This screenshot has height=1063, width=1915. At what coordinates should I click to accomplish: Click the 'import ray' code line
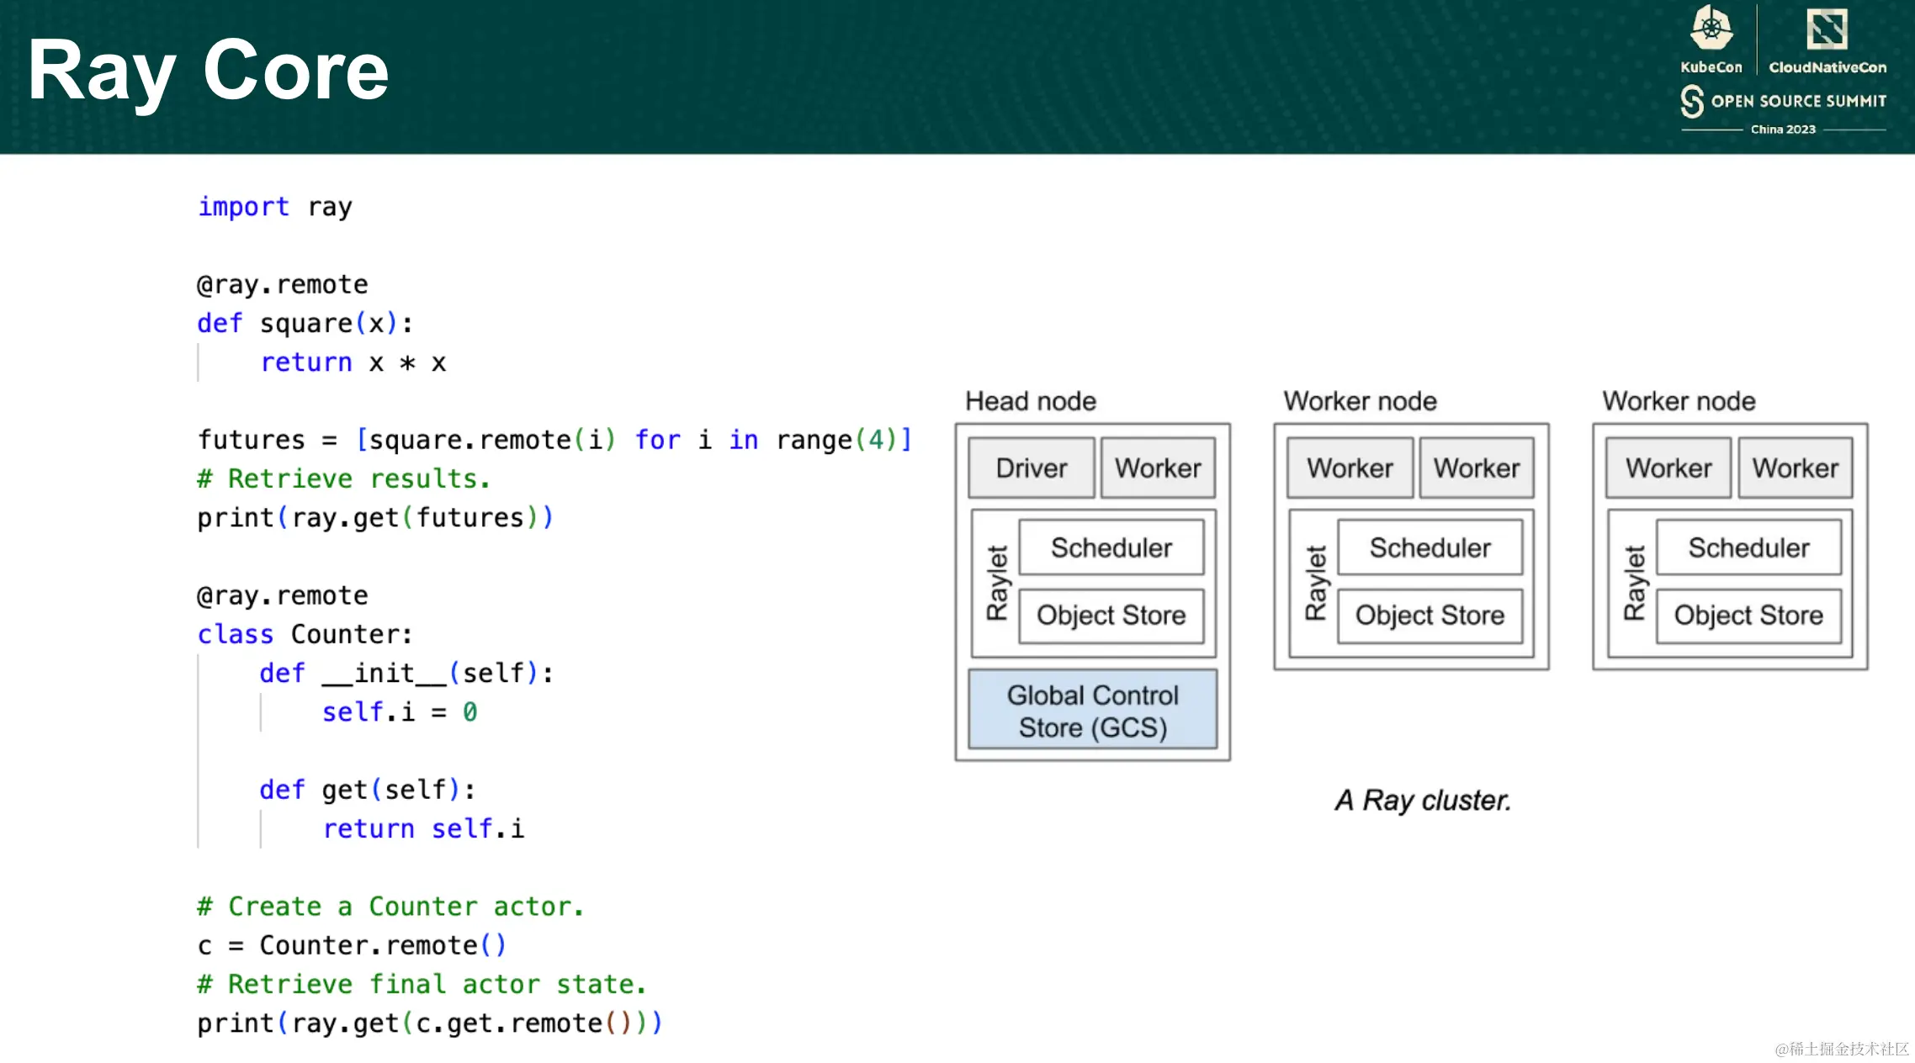275,207
